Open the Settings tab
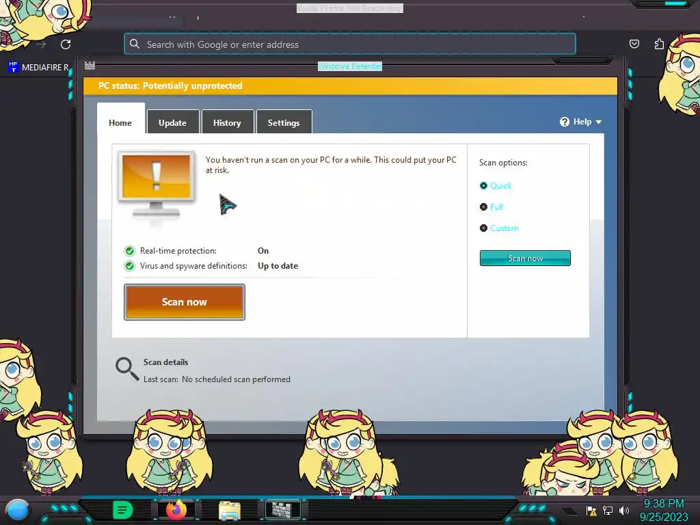The width and height of the screenshot is (700, 525). [x=284, y=122]
